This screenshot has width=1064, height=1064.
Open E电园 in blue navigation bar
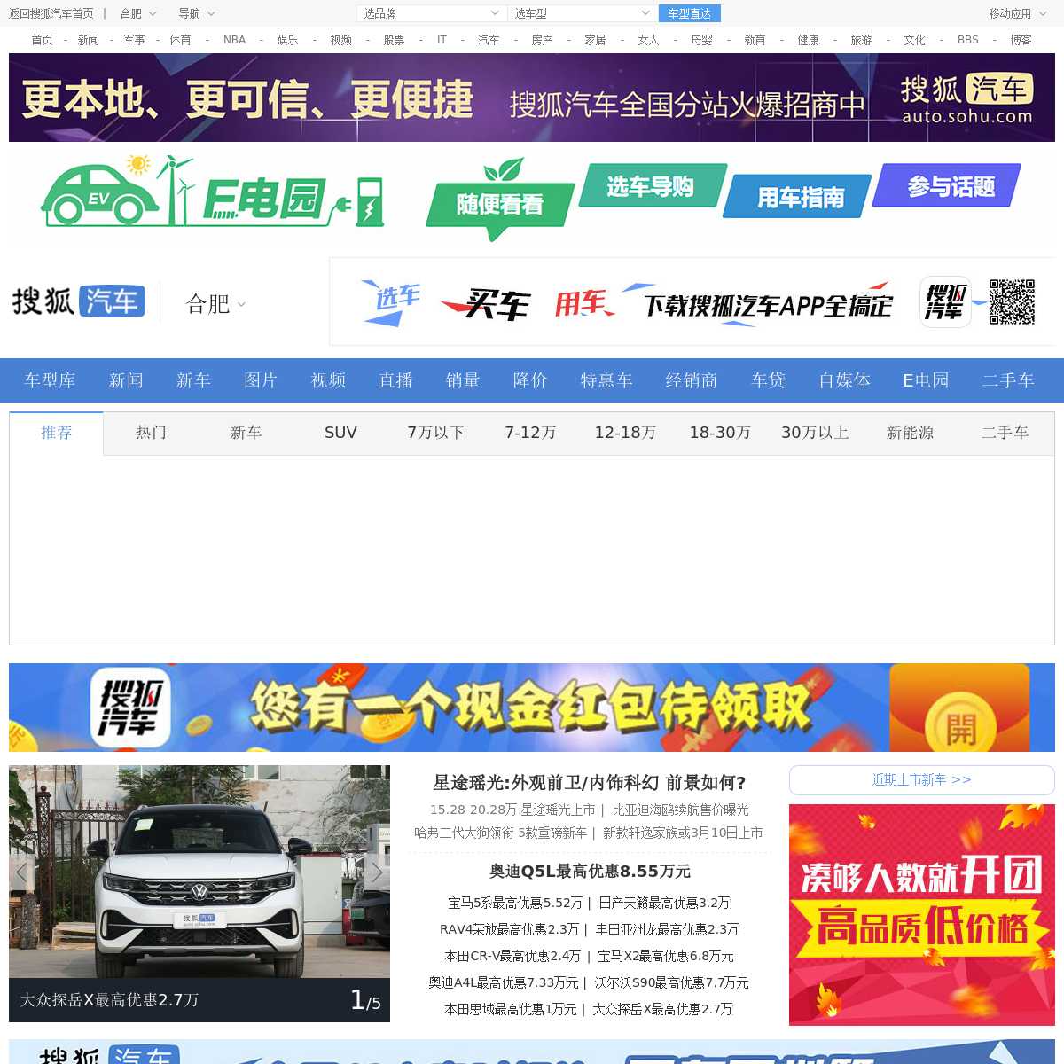pos(926,380)
